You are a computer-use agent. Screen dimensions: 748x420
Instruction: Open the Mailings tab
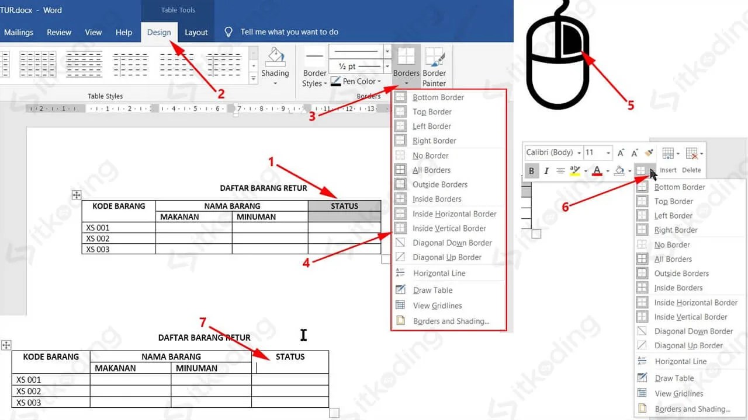coord(19,32)
